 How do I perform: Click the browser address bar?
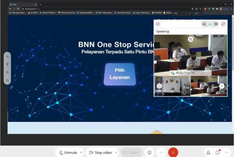click(x=105, y=9)
